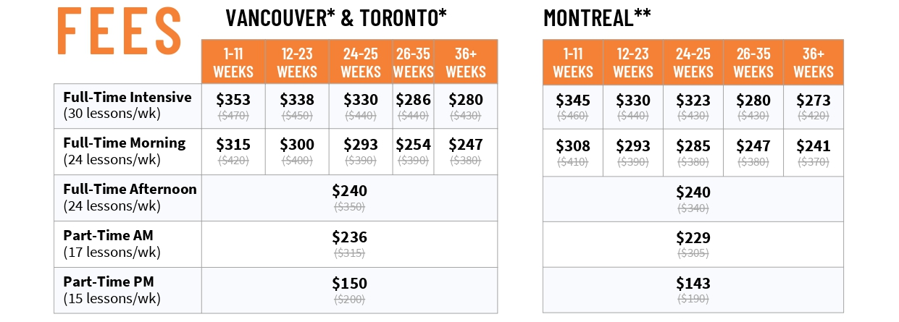Screen dimensions: 899x322
Task: Select the 1-11 Weeks header in Vancouver table
Action: coord(233,62)
